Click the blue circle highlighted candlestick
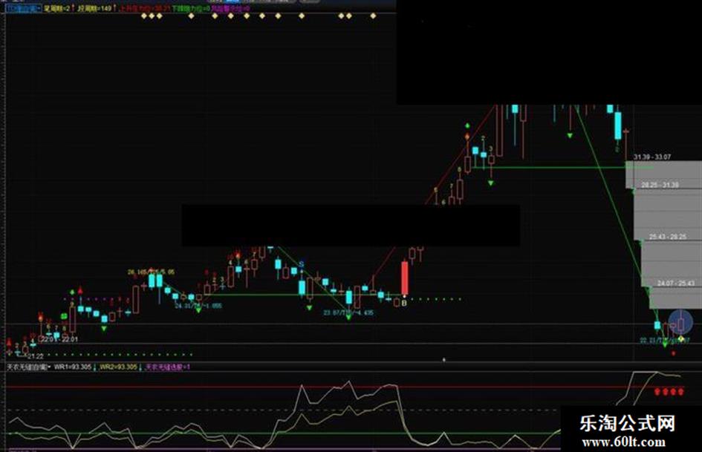The height and width of the screenshot is (452, 702). [x=680, y=322]
